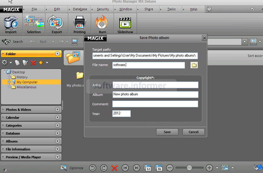The image size is (263, 173).
Task: Open the address bar dropdown arrow
Action: tap(245, 42)
